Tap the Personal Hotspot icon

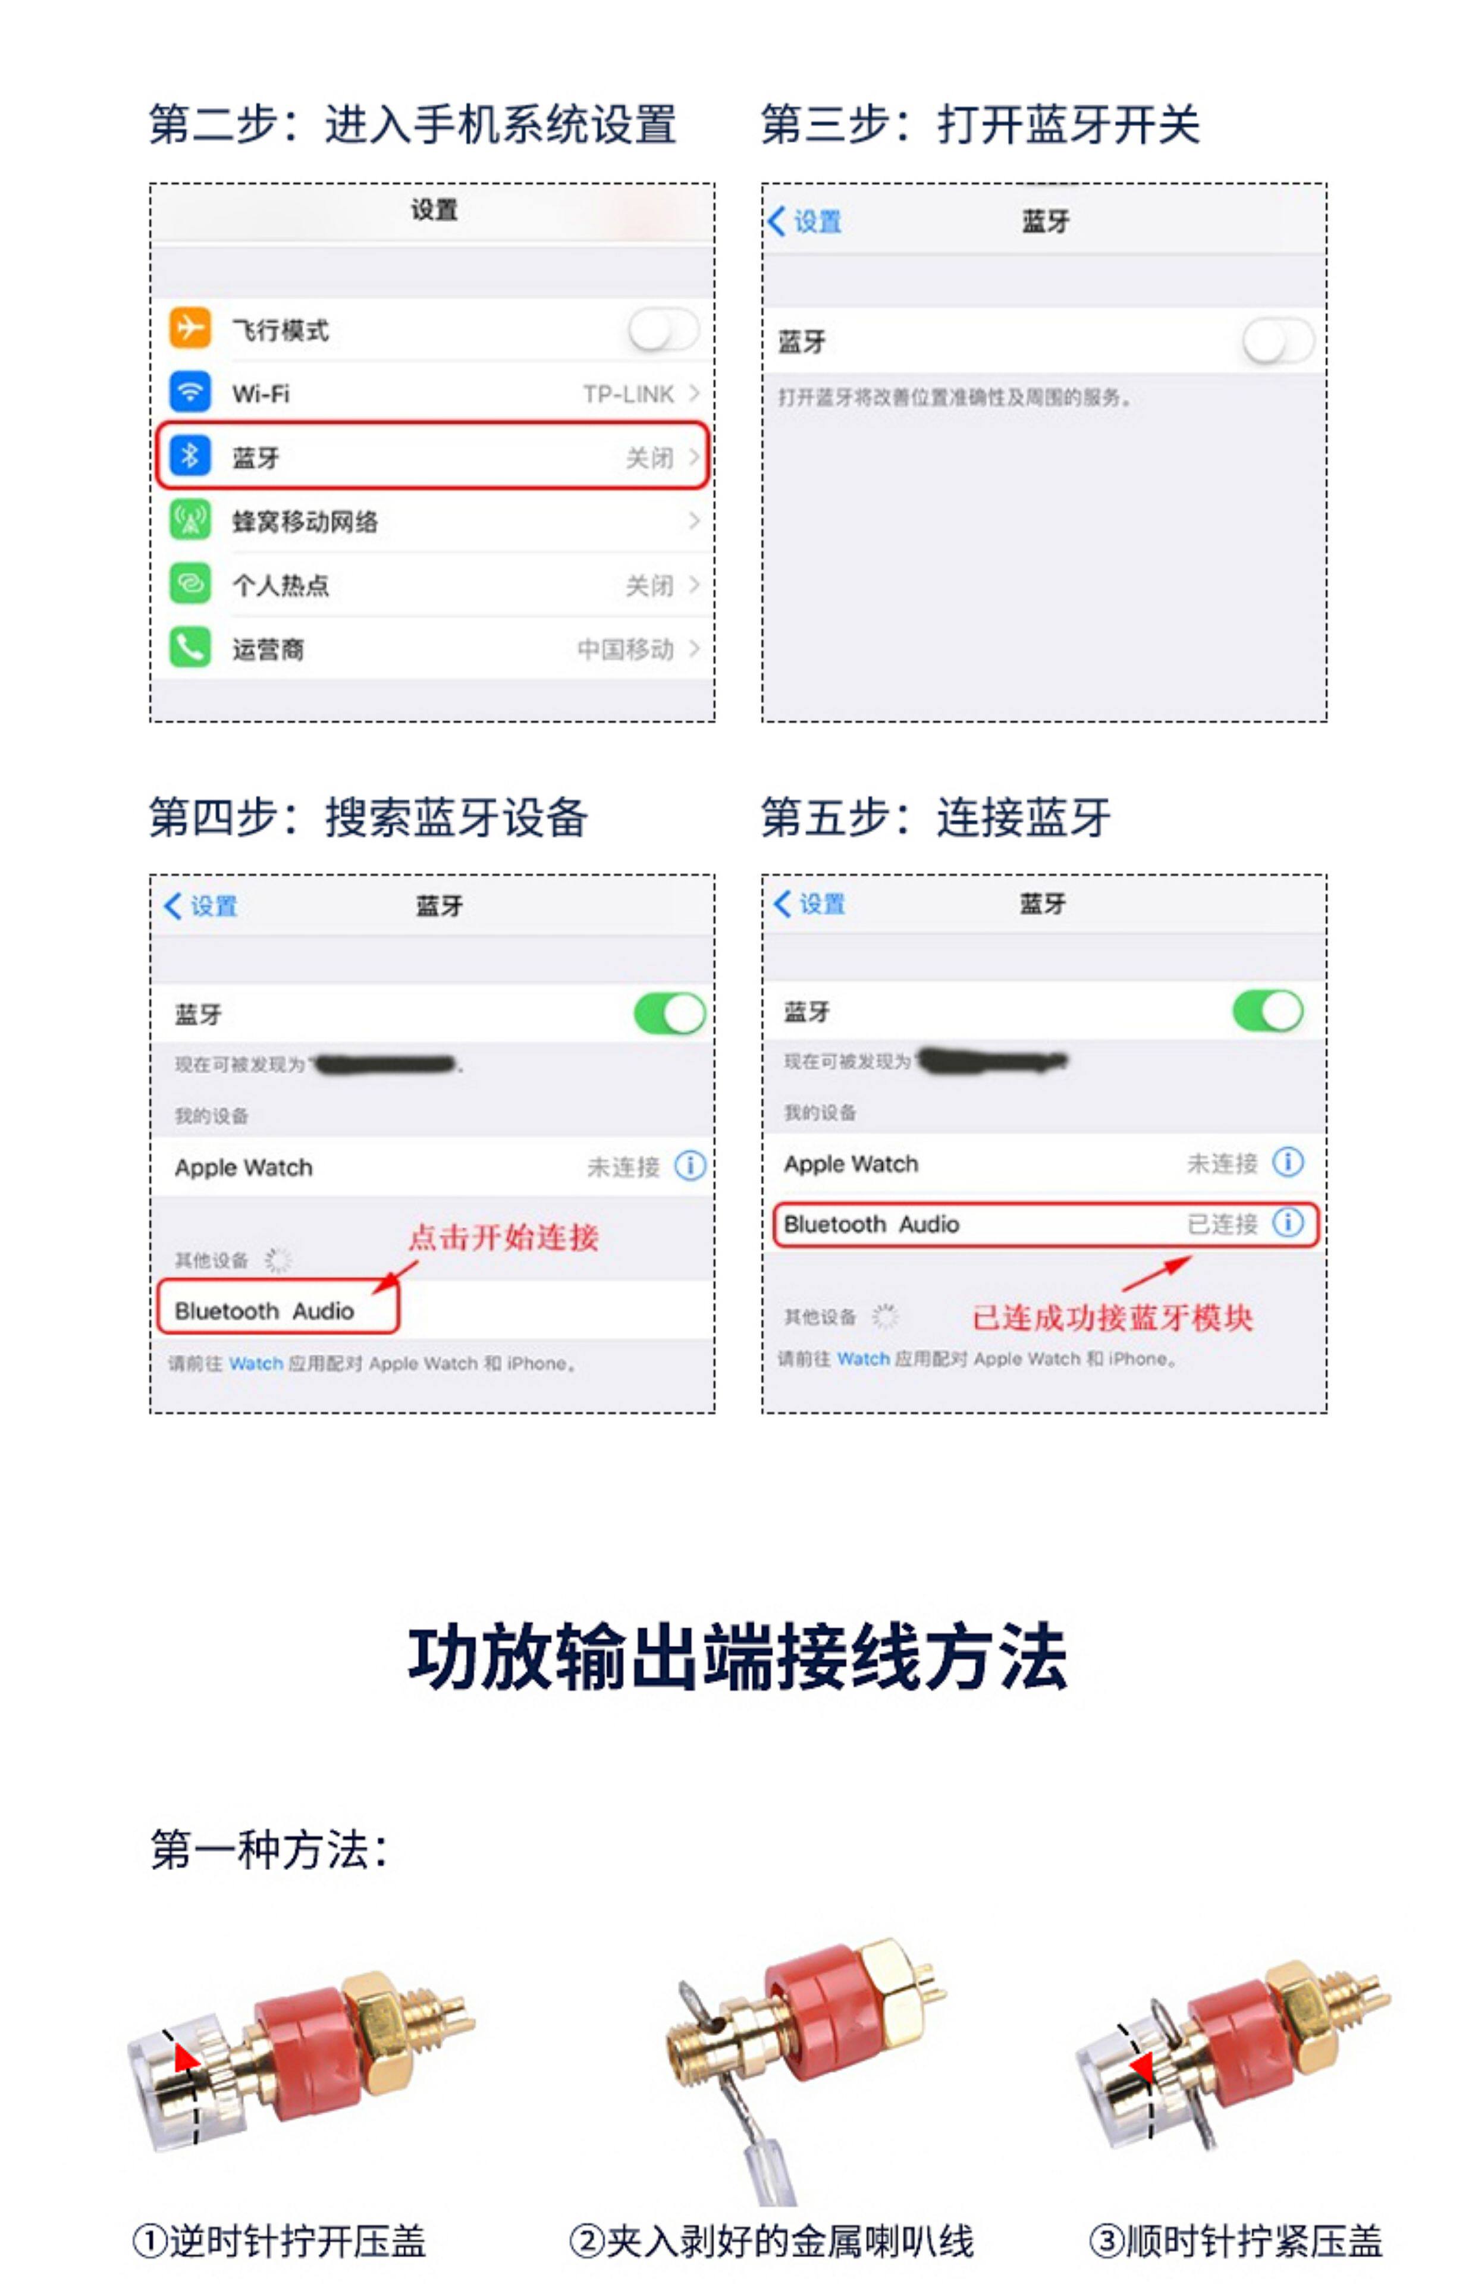click(x=190, y=583)
